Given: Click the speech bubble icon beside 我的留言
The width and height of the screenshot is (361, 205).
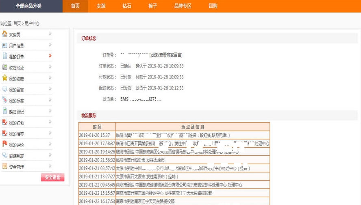Looking at the screenshot, I should tap(4, 89).
